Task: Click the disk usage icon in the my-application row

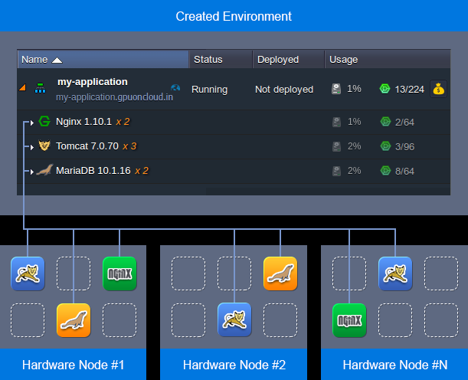Action: pos(336,89)
